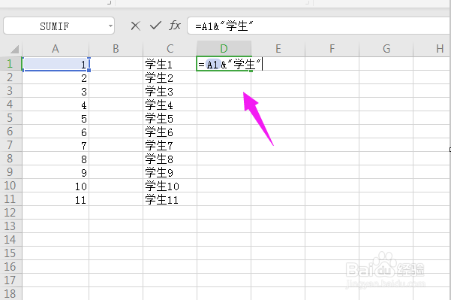Click cell C1 with 学生1
The width and height of the screenshot is (451, 300).
170,64
